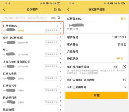Jump to letter P in index
129x112 pixels.
(x=61, y=93)
